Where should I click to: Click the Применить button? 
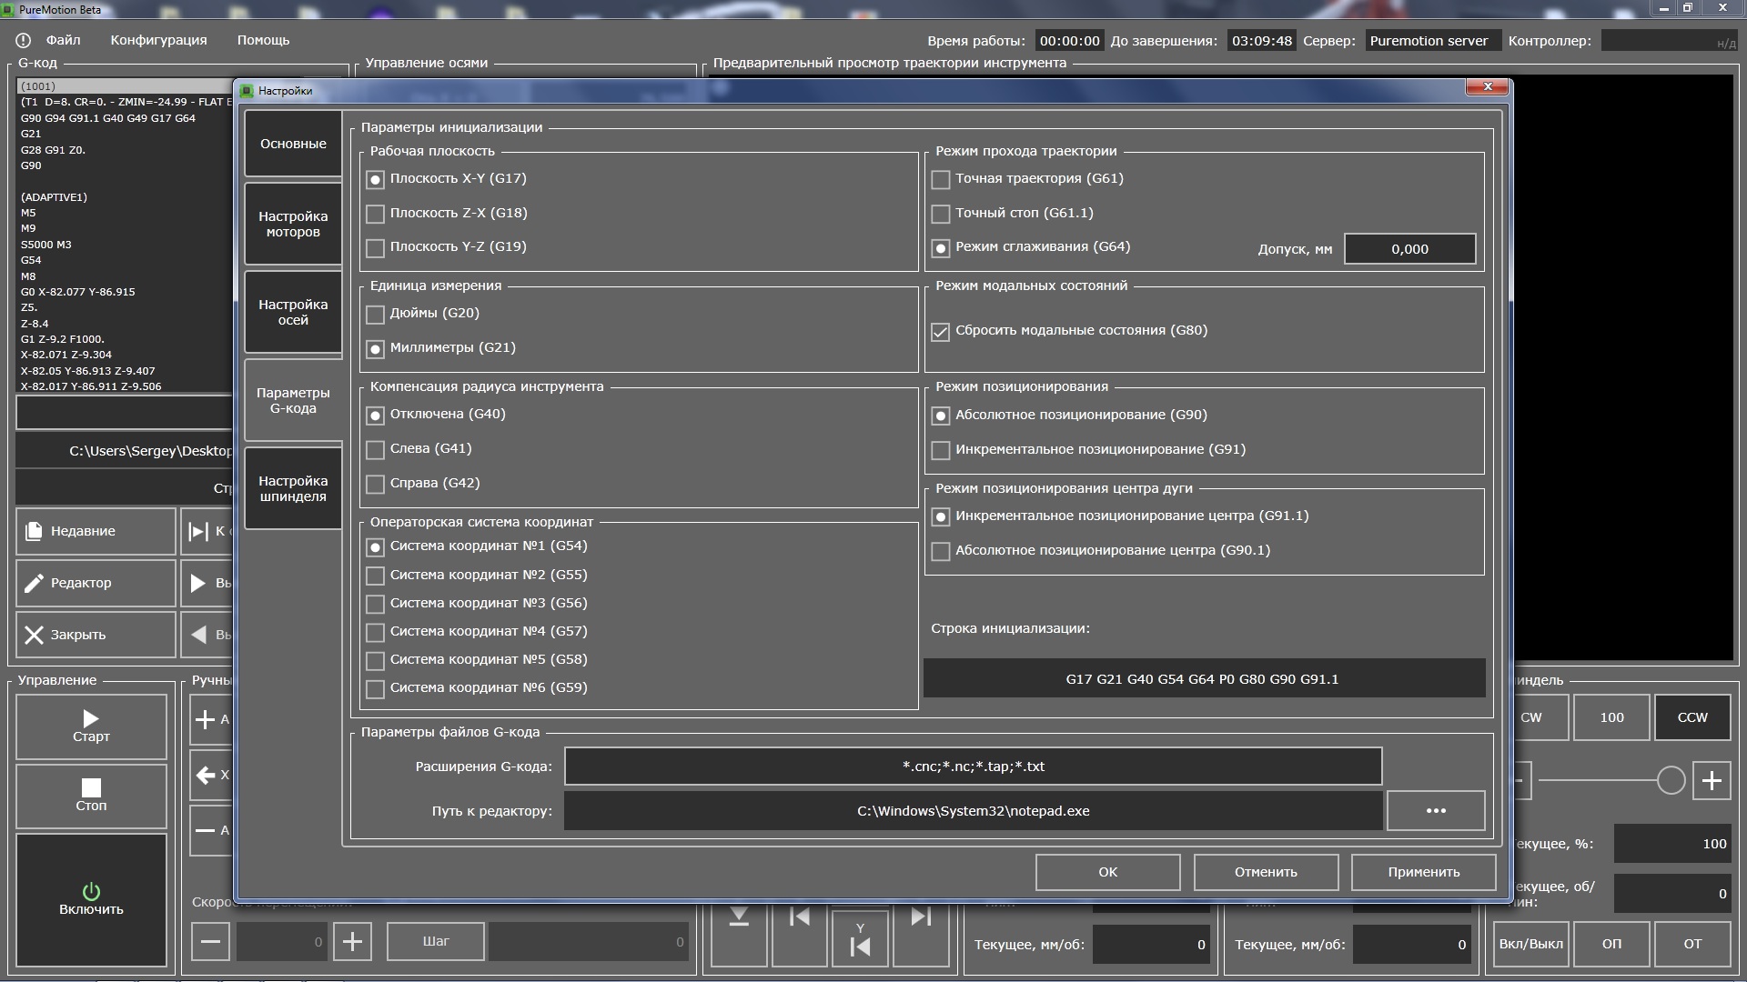pyautogui.click(x=1423, y=872)
